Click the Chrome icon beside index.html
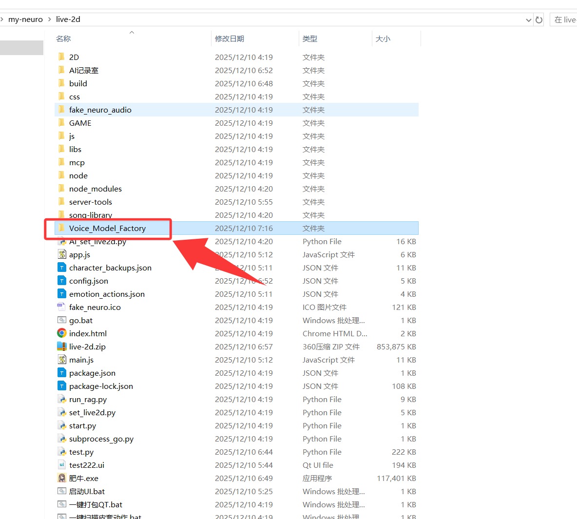The height and width of the screenshot is (519, 577). (x=62, y=333)
